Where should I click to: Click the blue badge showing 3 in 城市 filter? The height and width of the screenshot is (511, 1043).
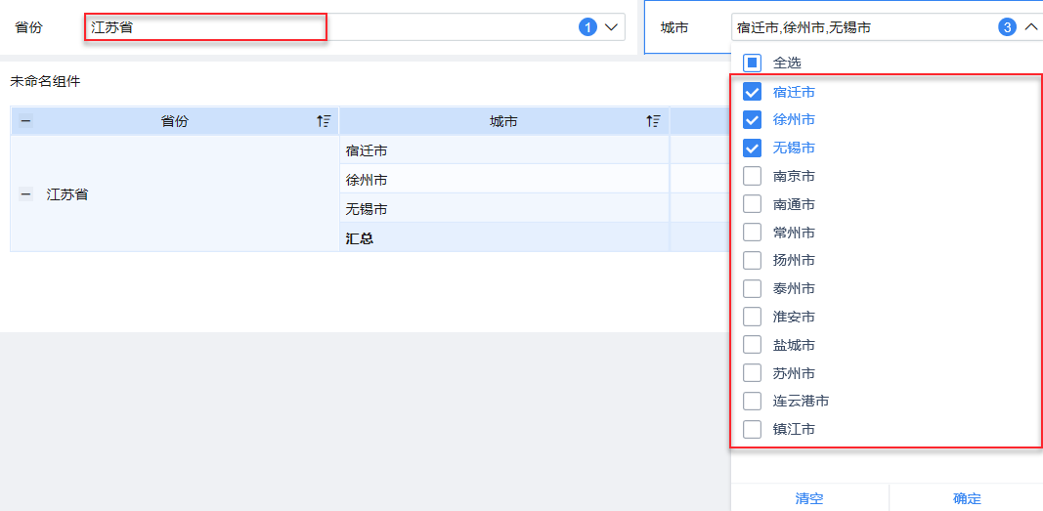click(1007, 27)
